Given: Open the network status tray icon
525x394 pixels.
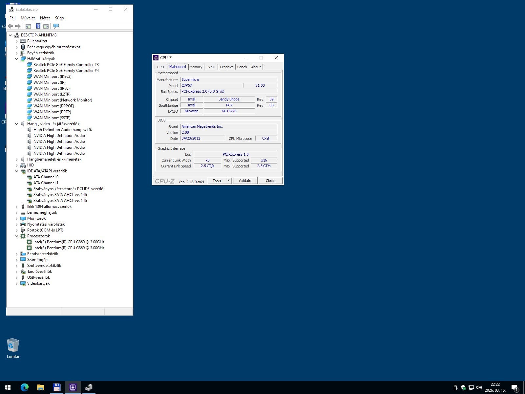Looking at the screenshot, I should 471,387.
